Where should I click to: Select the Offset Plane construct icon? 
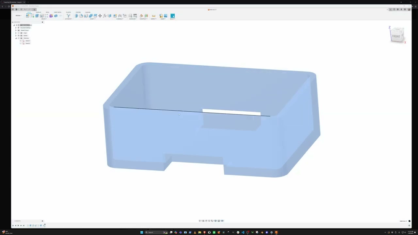141,16
